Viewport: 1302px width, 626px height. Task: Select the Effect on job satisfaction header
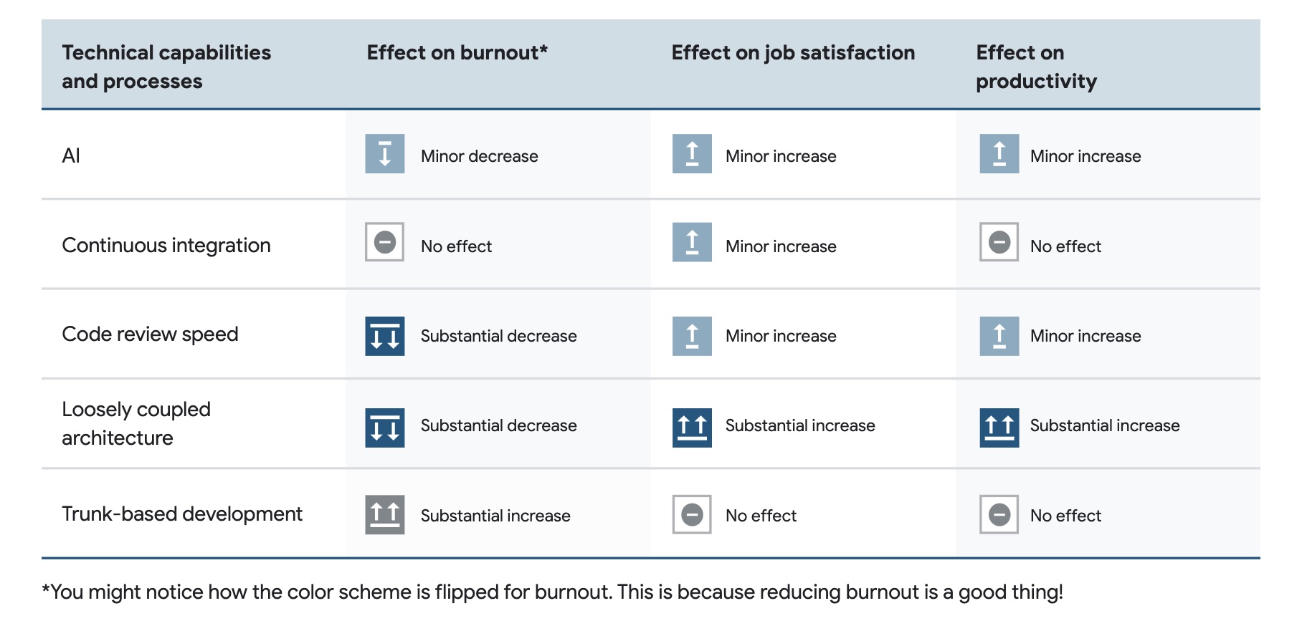click(x=793, y=53)
